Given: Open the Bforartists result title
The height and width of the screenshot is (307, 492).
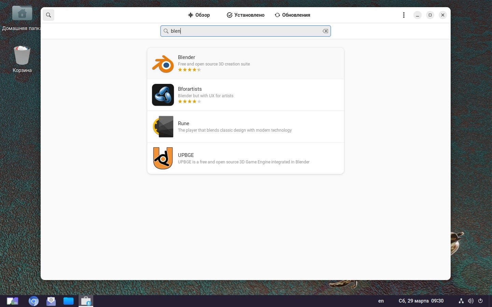Looking at the screenshot, I should coord(190,89).
